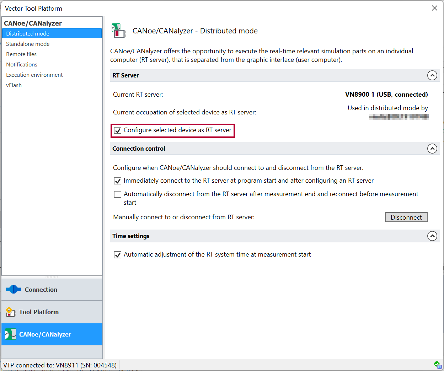The width and height of the screenshot is (444, 371).
Task: Click the Time settings section heading
Action: pyautogui.click(x=131, y=236)
